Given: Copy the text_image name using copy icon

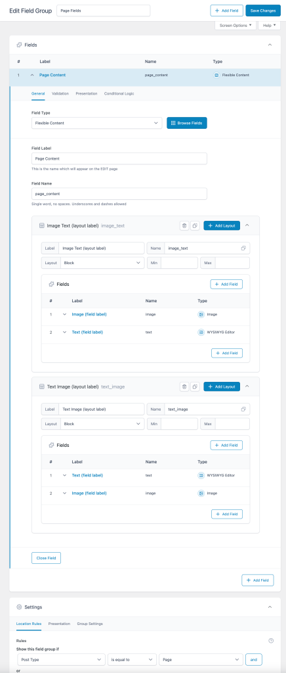Looking at the screenshot, I should (243, 409).
